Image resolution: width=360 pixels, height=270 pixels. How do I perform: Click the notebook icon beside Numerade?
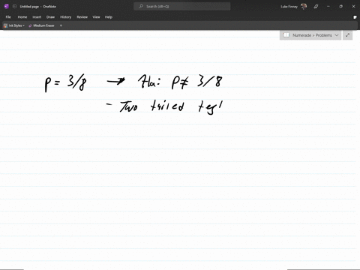pyautogui.click(x=286, y=35)
